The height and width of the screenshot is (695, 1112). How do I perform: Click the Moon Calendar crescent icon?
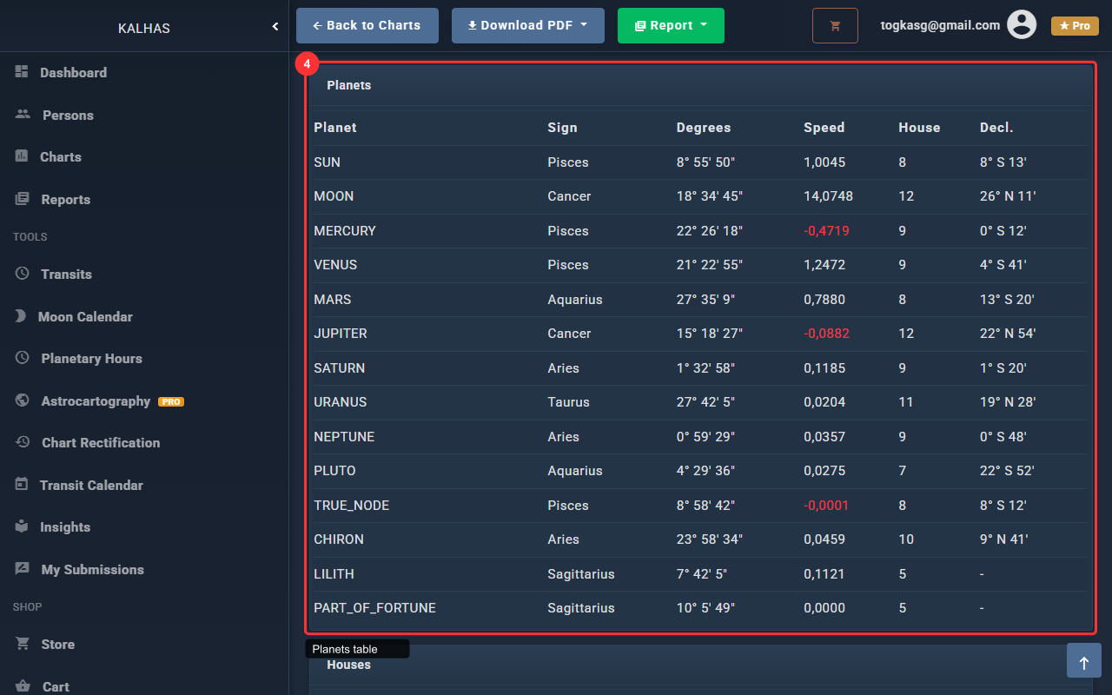[x=21, y=316]
